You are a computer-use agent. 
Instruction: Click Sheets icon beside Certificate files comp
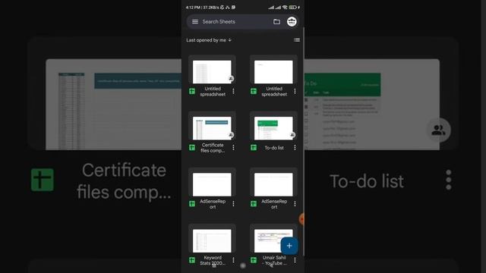click(x=192, y=148)
